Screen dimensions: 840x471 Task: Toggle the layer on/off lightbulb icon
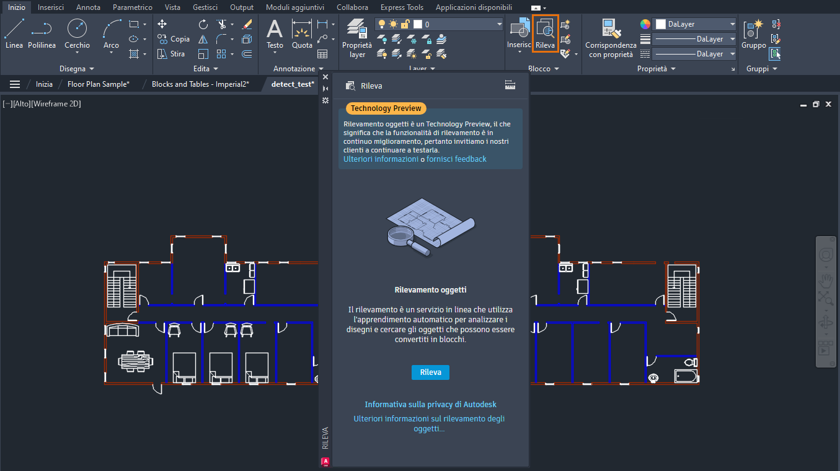[x=382, y=24]
